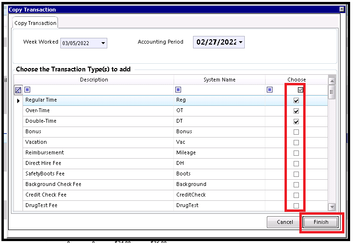This screenshot has height=243, width=353.
Task: Click the Reg system name cell
Action: pyautogui.click(x=219, y=101)
